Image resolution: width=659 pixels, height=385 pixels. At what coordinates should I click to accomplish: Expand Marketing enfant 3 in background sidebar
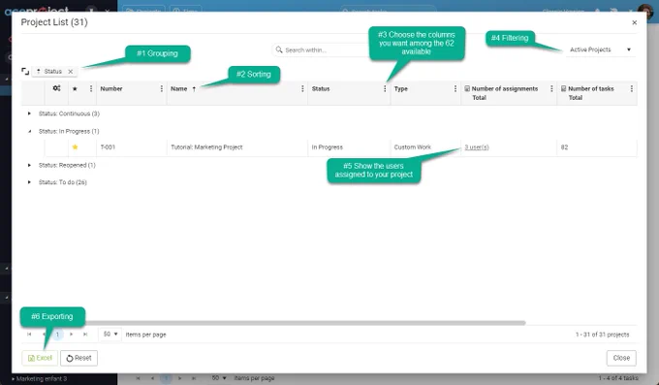coord(13,379)
